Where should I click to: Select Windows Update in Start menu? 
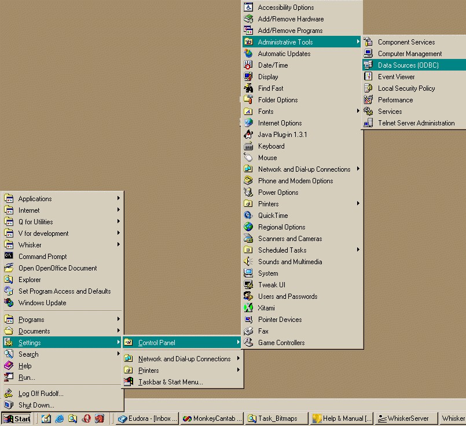pyautogui.click(x=63, y=303)
